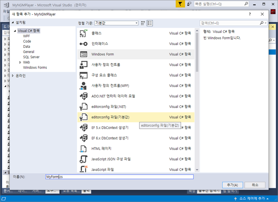Select the 구성 요소 클래스 icon
278x202 pixels.
[x=83, y=75]
